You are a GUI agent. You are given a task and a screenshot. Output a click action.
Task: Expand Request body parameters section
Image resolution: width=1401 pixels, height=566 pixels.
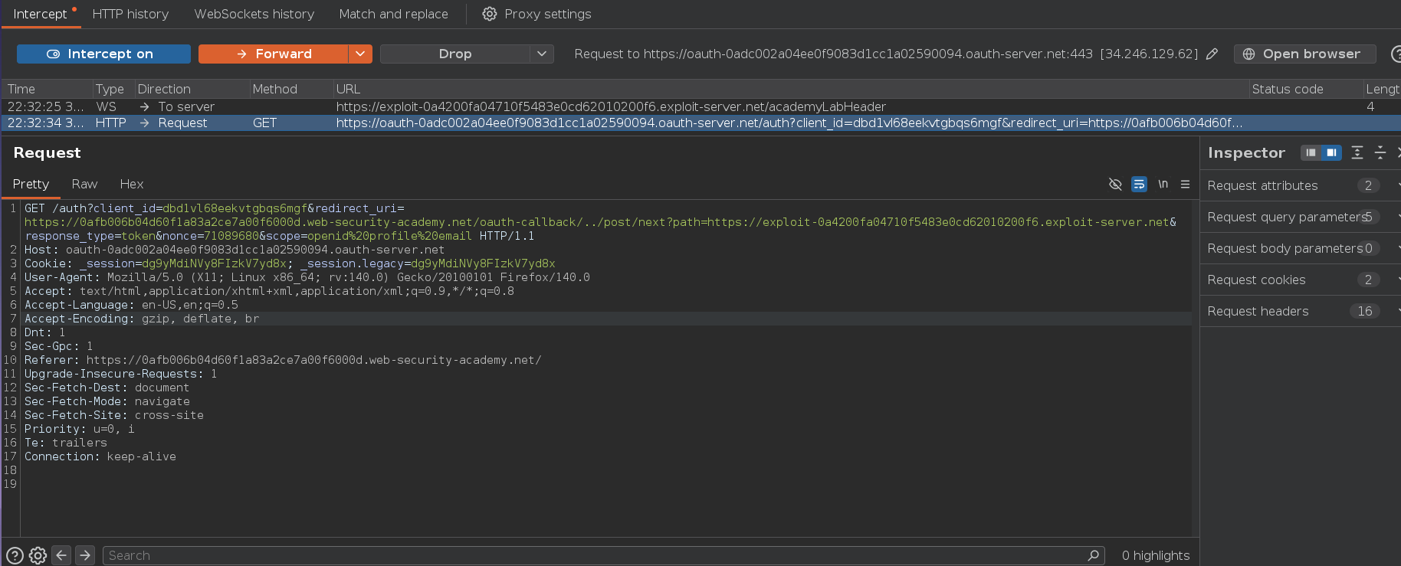(x=1300, y=248)
